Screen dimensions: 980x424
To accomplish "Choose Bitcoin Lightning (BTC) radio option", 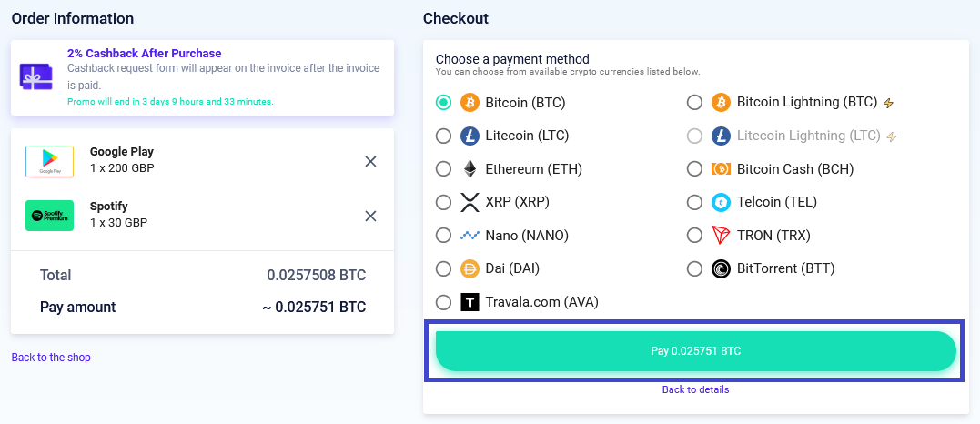I will click(694, 102).
